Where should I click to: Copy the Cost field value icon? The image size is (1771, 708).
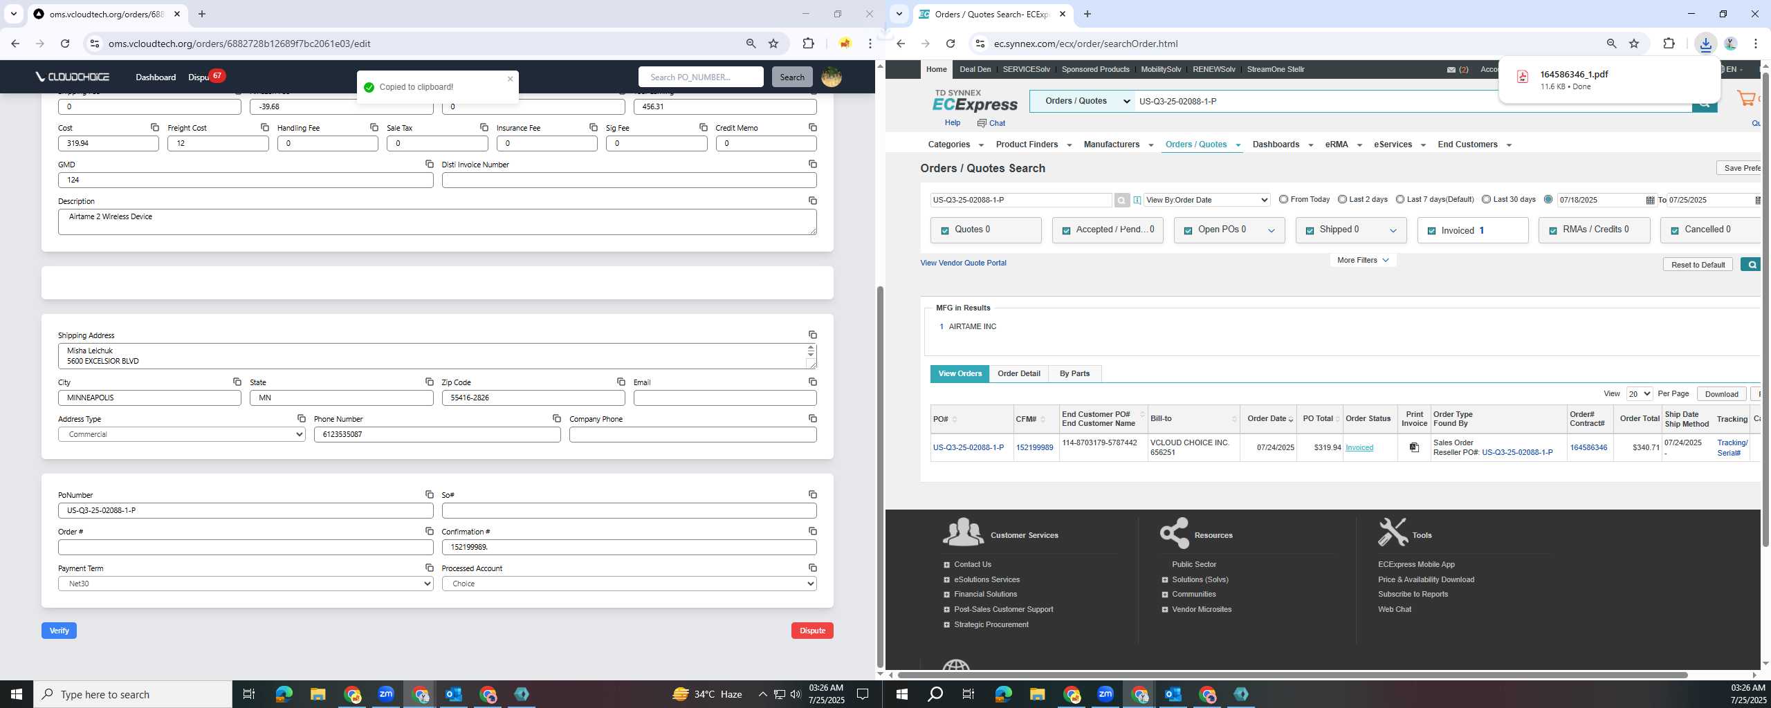[x=154, y=127]
